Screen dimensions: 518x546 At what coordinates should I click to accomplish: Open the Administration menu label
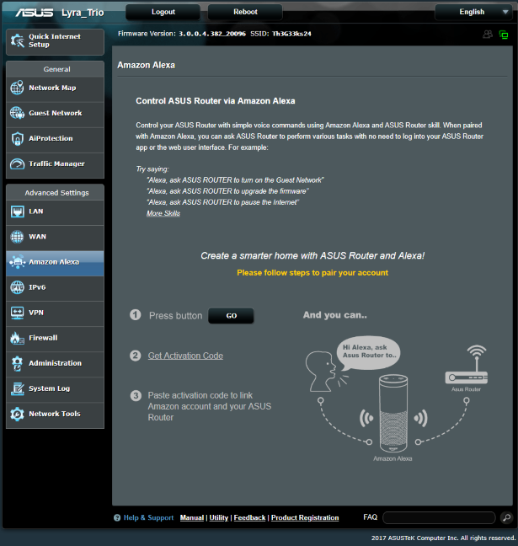tap(55, 363)
